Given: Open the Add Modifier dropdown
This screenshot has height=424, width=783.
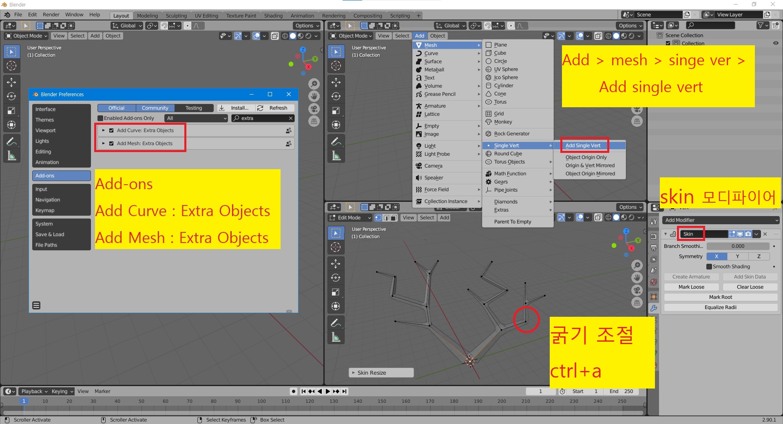Looking at the screenshot, I should (x=721, y=220).
